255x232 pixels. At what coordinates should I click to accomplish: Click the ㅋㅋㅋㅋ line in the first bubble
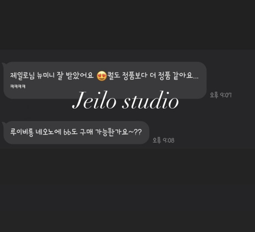point(18,87)
